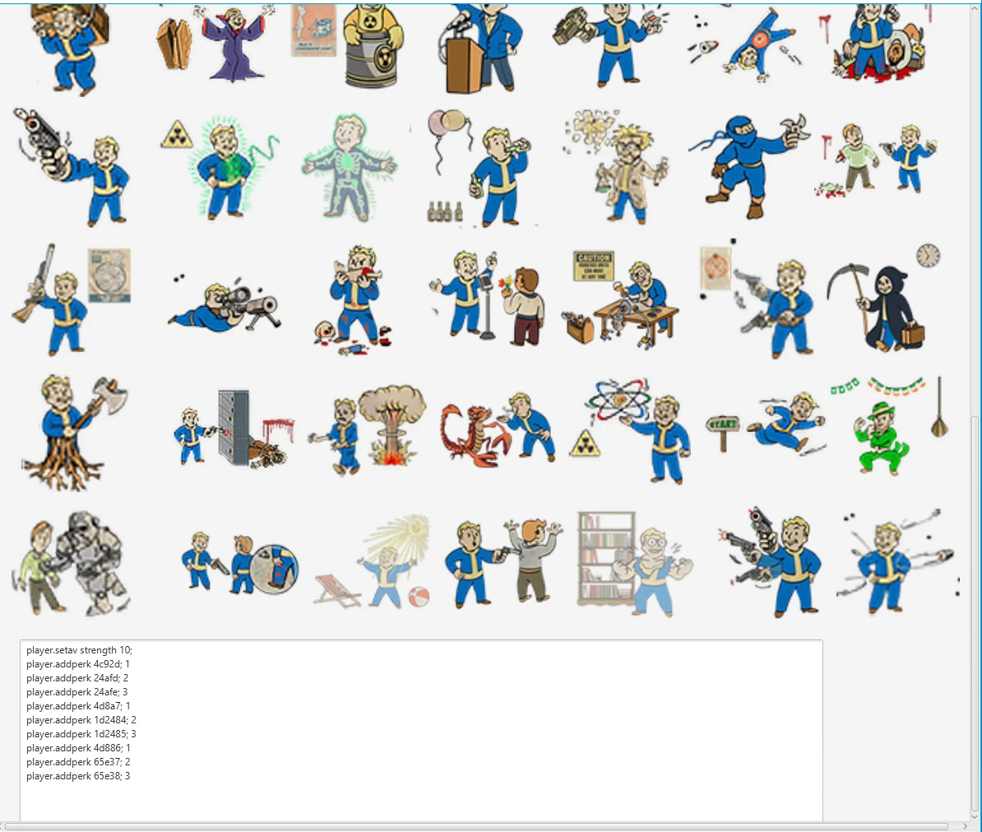Choose the bookshelf muscular nerd perk icon
Image resolution: width=982 pixels, height=832 pixels.
tap(634, 564)
